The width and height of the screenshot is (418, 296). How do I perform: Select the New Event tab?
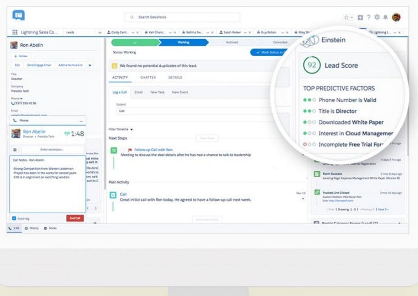point(180,93)
